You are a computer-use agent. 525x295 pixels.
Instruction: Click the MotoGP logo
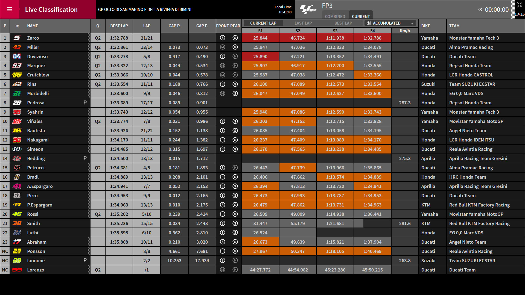coord(308,9)
